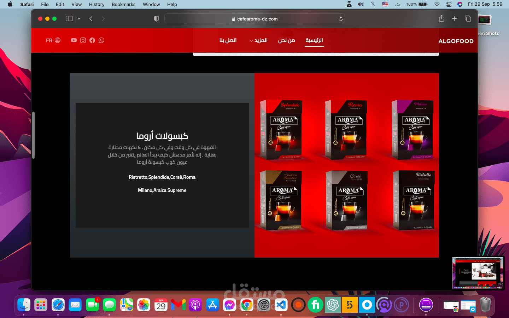Click the Roma capsule box image
Image resolution: width=509 pixels, height=318 pixels.
coord(346,130)
